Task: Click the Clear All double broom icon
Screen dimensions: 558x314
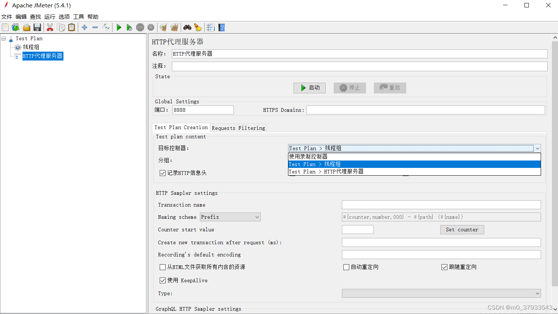Action: 174,27
